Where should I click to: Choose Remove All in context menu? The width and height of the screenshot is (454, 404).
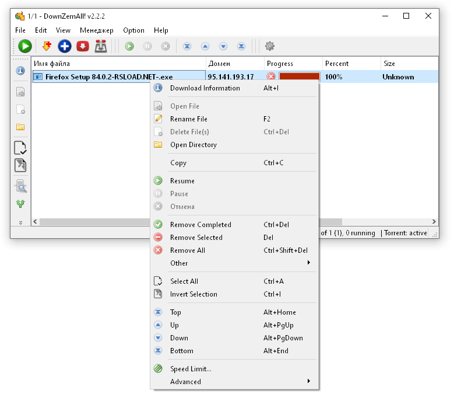point(234,250)
